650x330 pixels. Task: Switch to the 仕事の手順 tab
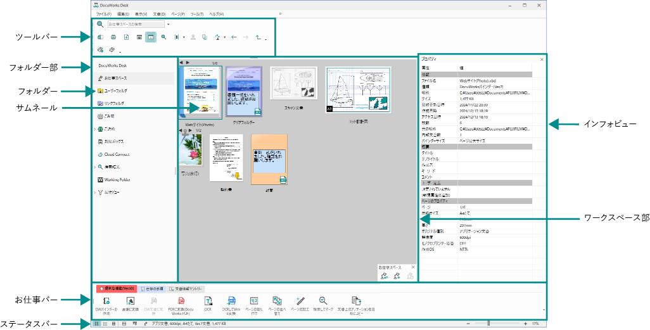(x=151, y=289)
